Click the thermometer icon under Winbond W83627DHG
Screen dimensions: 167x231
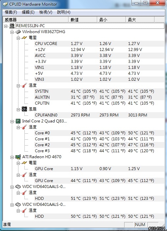[x=24, y=85]
